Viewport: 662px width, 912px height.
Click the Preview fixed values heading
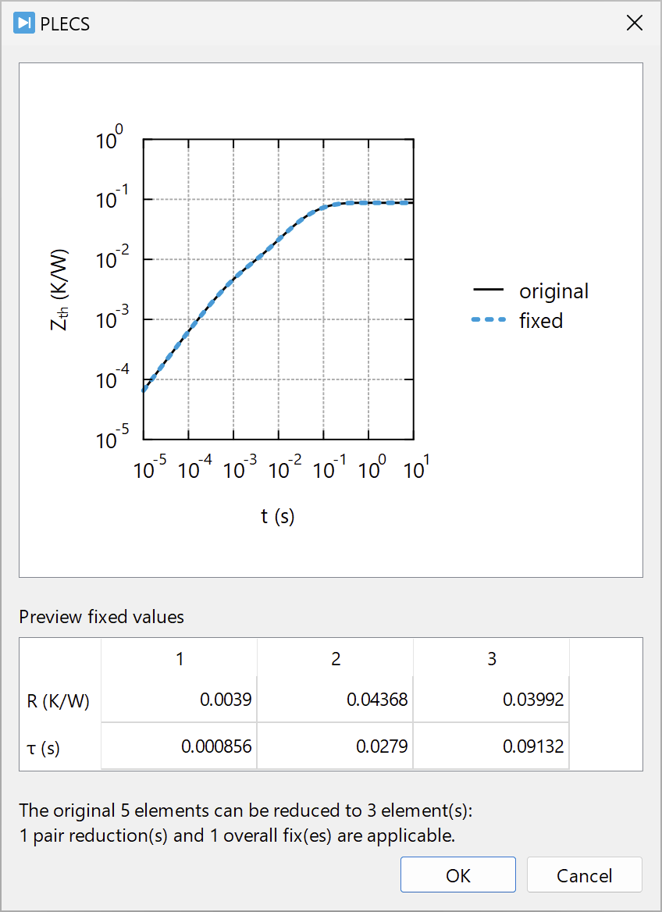point(101,617)
